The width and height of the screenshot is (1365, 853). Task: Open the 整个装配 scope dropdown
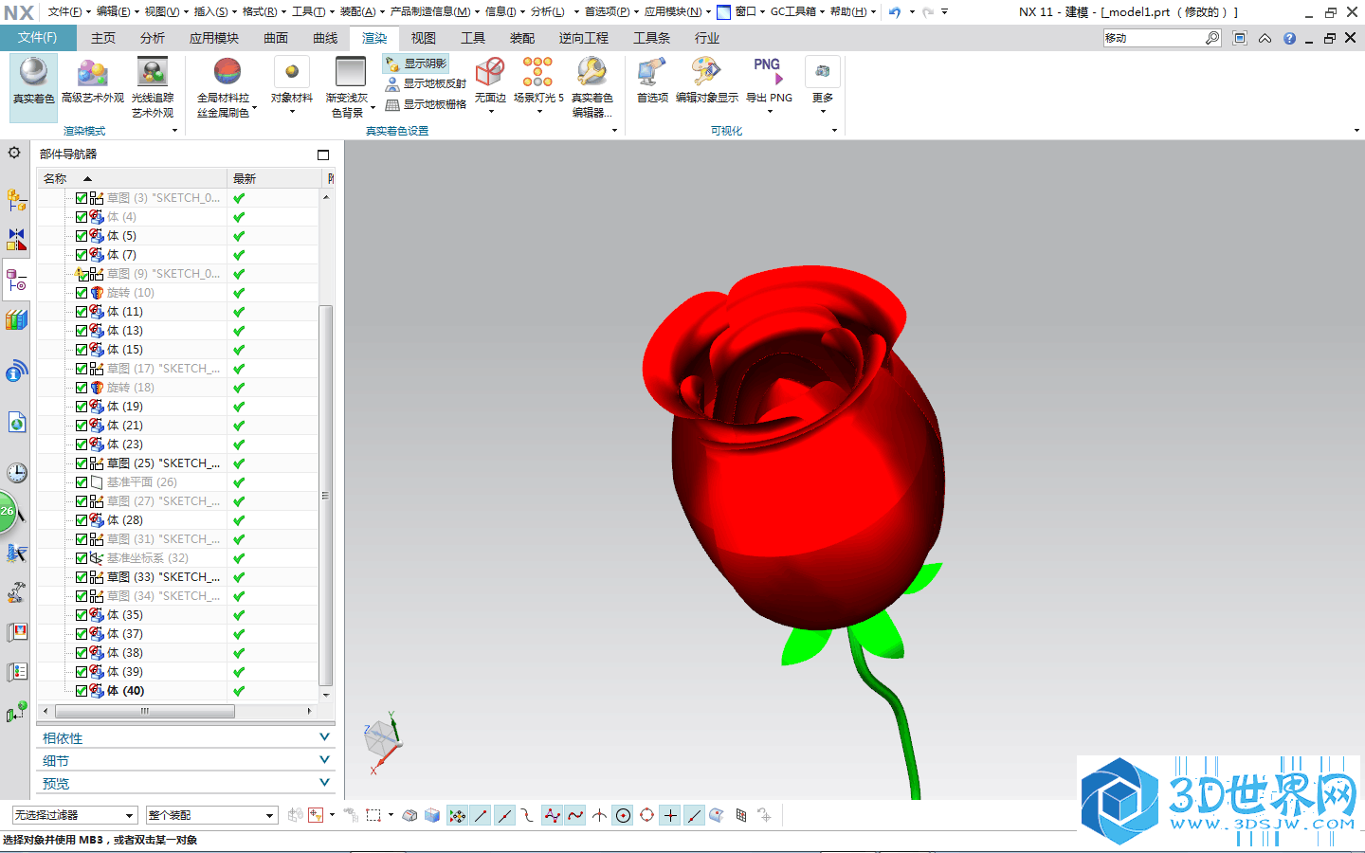point(211,815)
